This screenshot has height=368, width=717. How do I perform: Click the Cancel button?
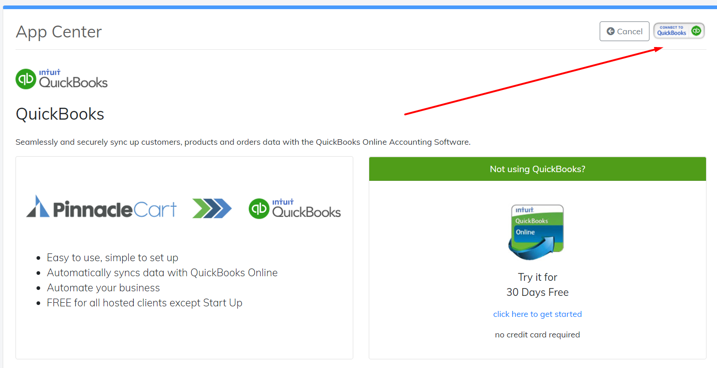tap(624, 32)
